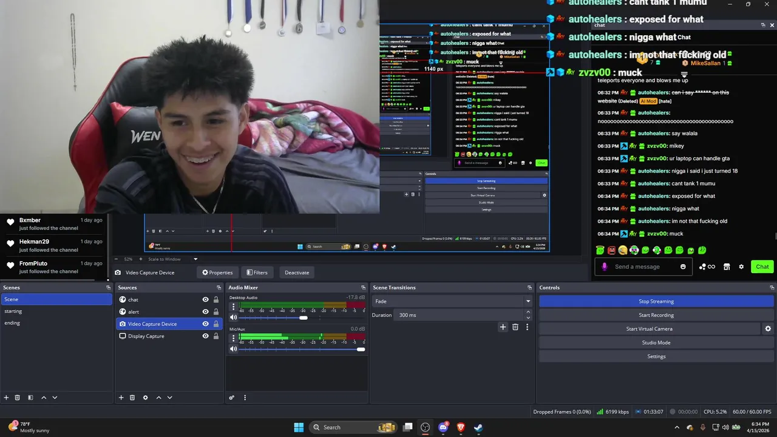Hide the chat source eye icon
Viewport: 777px width, 437px height.
(x=205, y=300)
